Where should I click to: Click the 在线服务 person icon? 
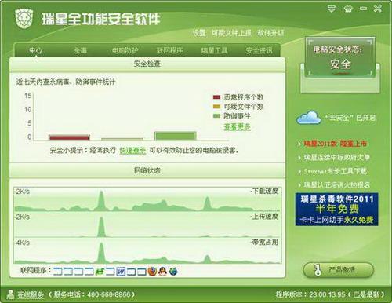10,294
